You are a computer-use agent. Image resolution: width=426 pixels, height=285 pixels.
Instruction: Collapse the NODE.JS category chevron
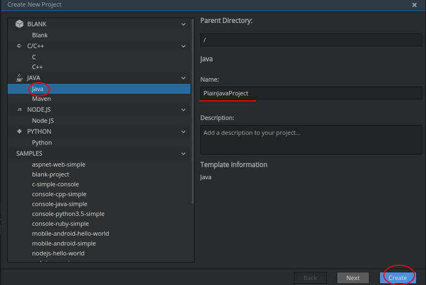(x=183, y=110)
